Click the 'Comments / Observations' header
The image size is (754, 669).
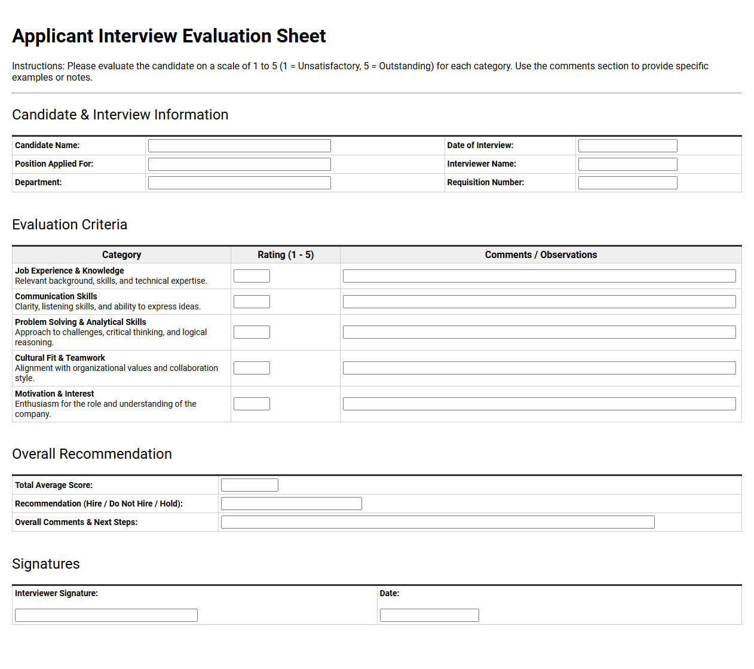click(x=541, y=255)
